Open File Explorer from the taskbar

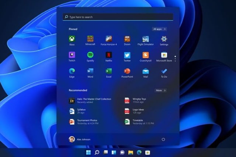[x=131, y=152]
